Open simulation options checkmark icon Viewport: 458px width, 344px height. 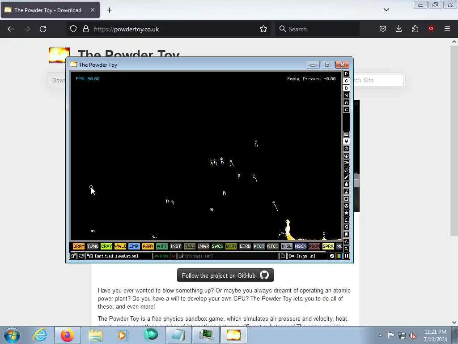click(x=332, y=256)
